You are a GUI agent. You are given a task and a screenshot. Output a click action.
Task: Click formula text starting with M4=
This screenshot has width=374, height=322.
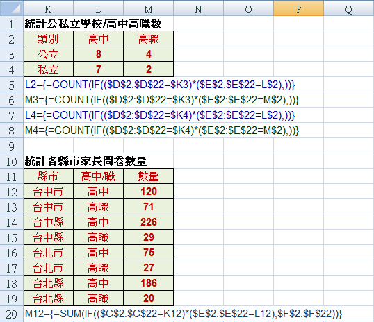pos(162,130)
